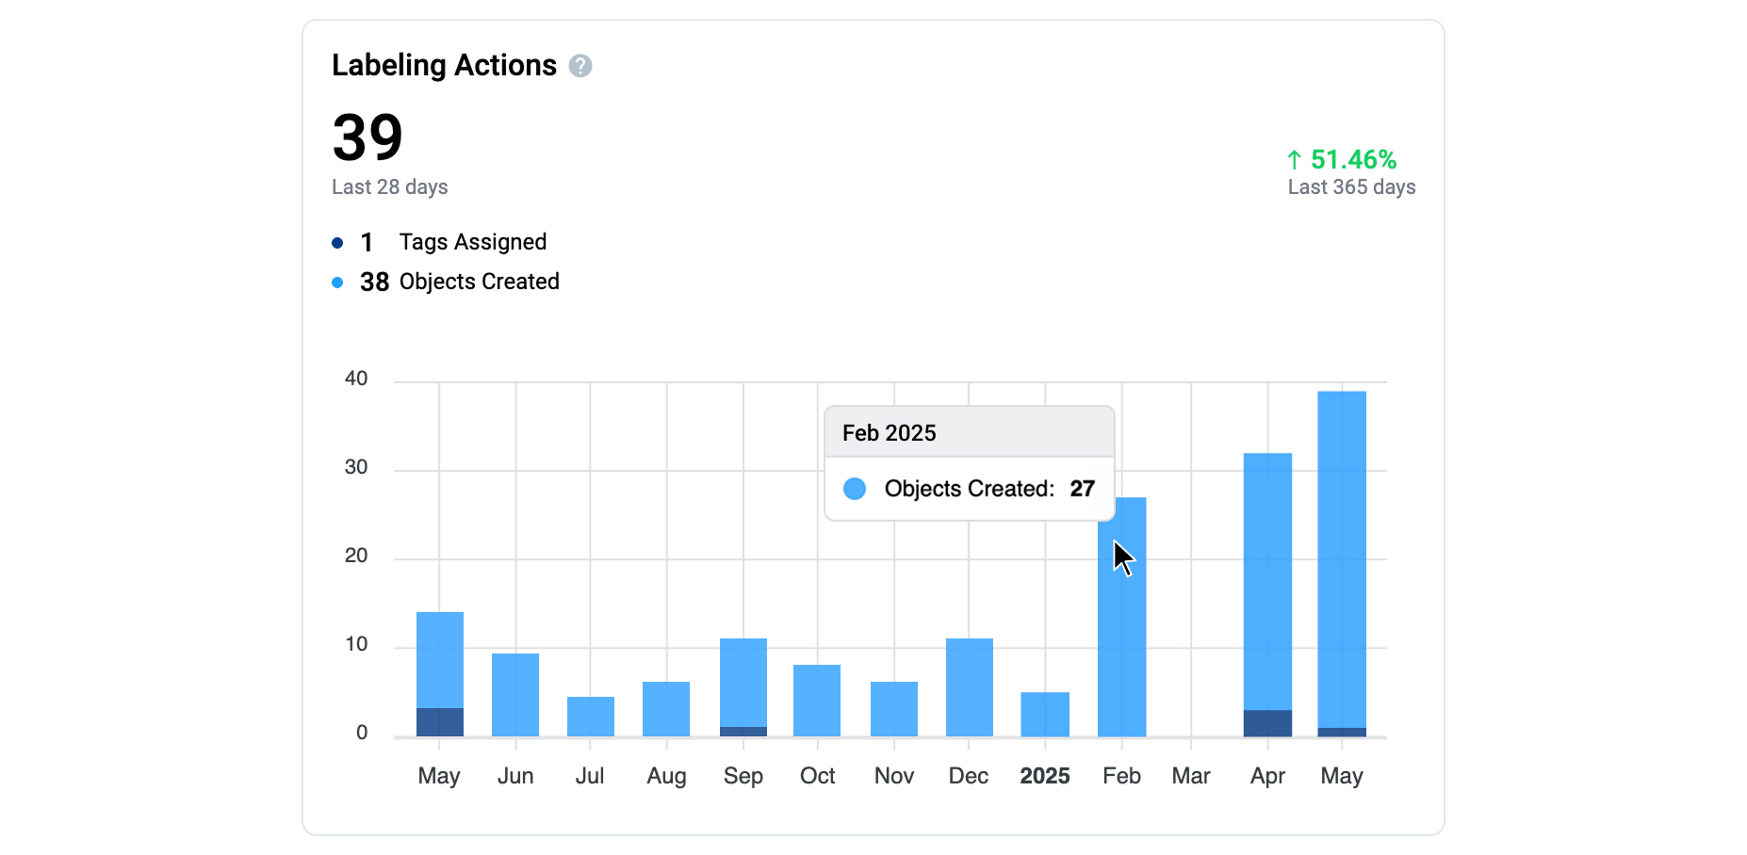
Task: Click the 2025 January bar
Action: [x=1045, y=715]
